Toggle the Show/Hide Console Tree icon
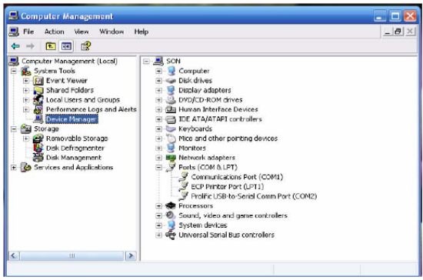The height and width of the screenshot is (280, 423). (x=66, y=46)
